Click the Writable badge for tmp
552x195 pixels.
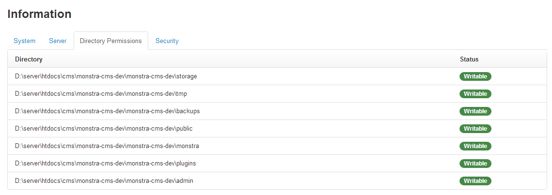coord(475,94)
